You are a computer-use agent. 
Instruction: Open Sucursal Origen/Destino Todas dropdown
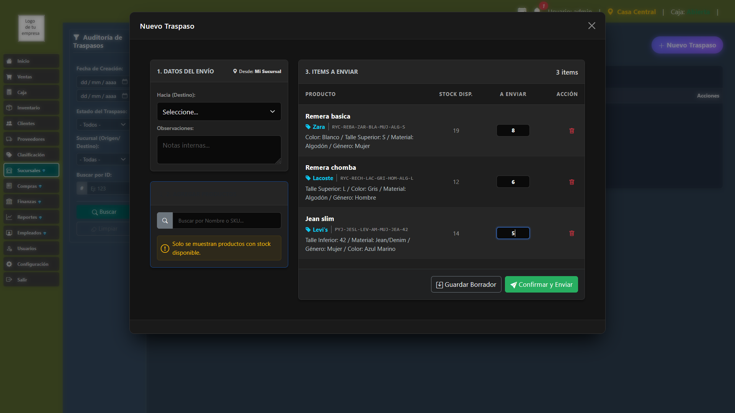[102, 159]
